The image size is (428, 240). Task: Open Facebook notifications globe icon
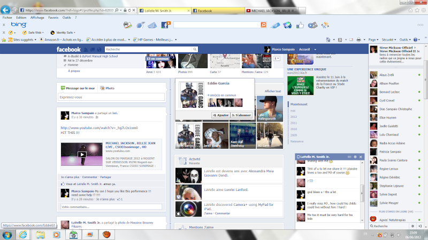click(99, 50)
